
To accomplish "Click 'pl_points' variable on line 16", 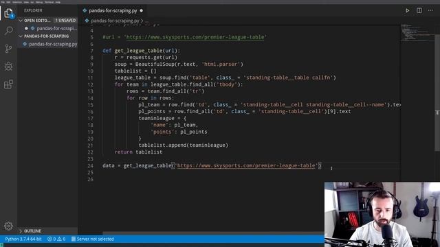I will coord(152,111).
